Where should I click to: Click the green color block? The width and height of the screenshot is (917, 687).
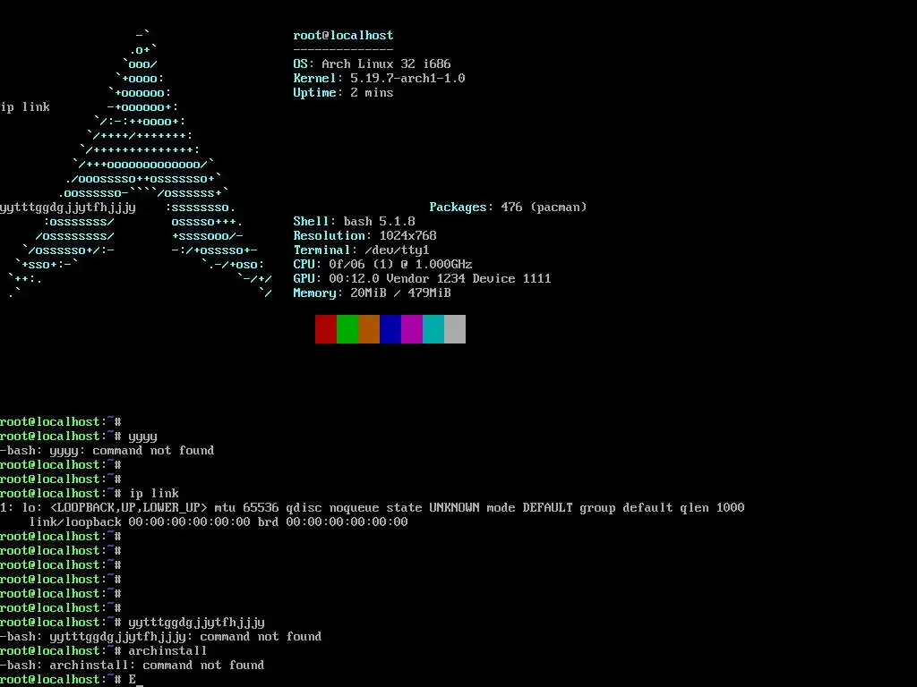point(347,329)
